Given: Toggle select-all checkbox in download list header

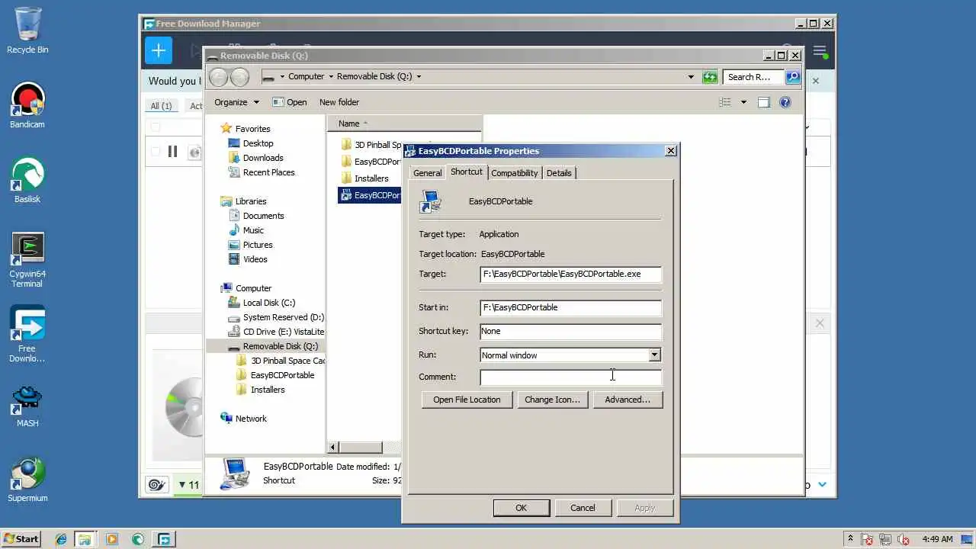Looking at the screenshot, I should pyautogui.click(x=156, y=127).
